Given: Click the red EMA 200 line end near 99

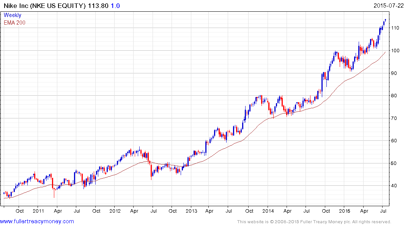Looking at the screenshot, I should click(385, 53).
